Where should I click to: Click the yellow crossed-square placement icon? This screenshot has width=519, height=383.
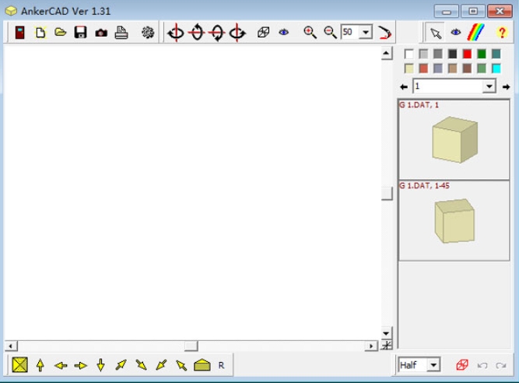[20, 365]
